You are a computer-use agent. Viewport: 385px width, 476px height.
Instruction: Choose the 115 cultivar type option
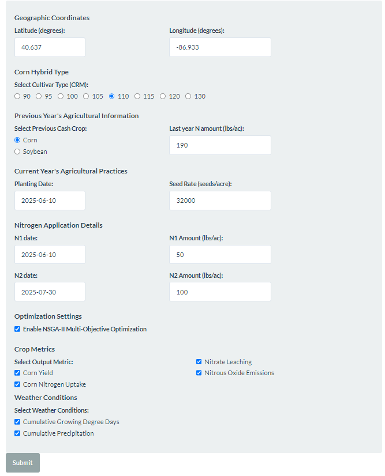pos(137,96)
